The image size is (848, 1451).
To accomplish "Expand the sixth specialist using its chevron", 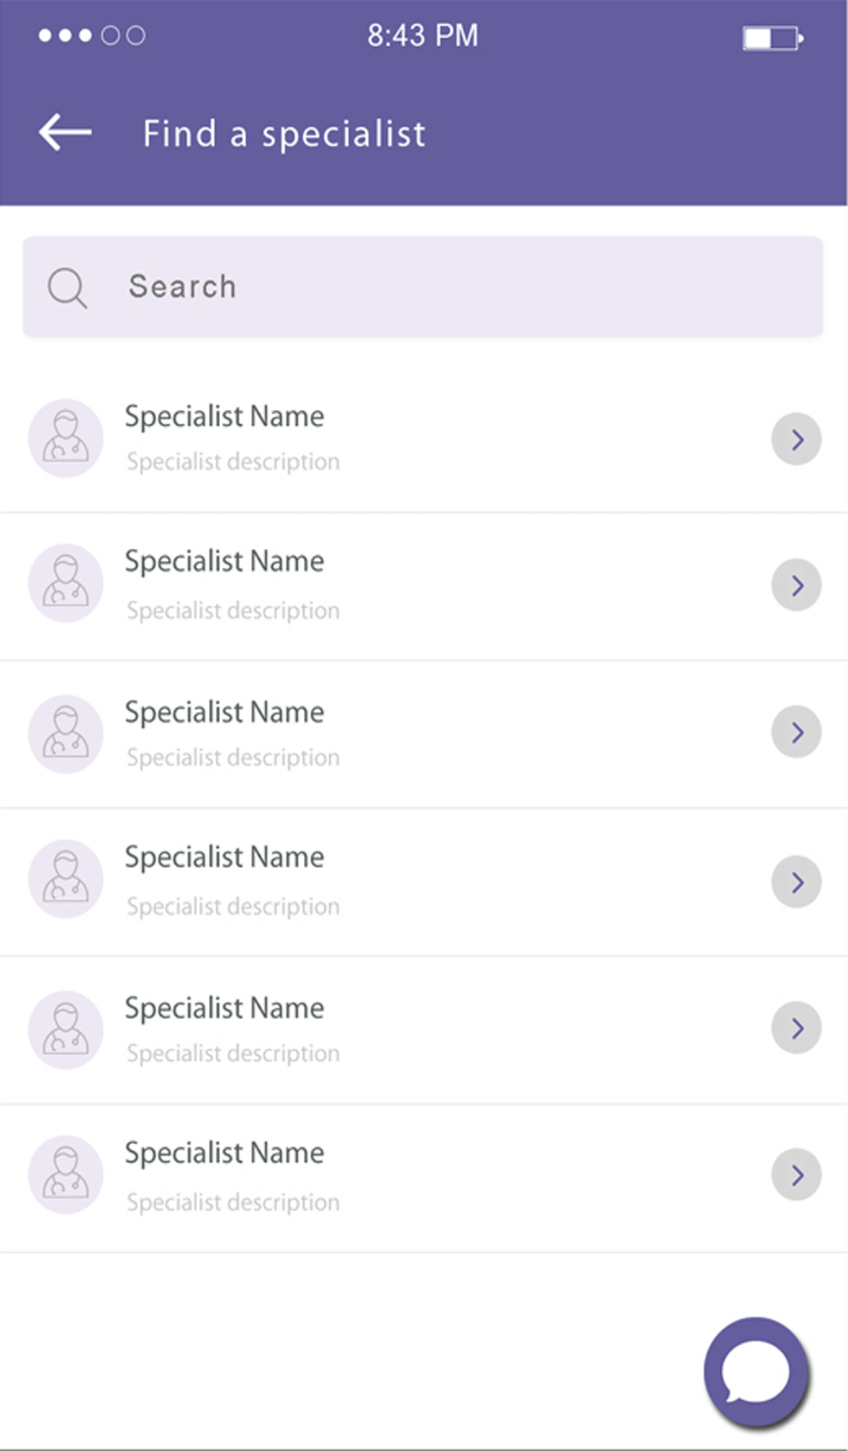I will click(x=796, y=1175).
